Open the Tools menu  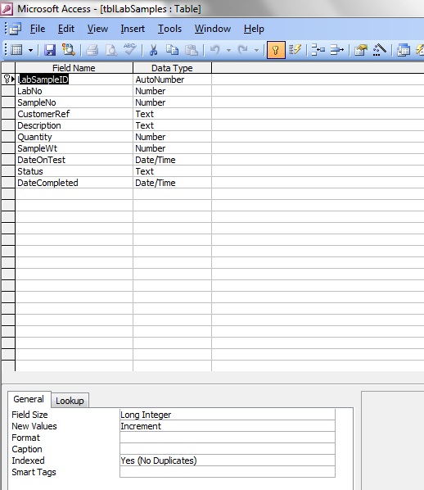point(169,29)
